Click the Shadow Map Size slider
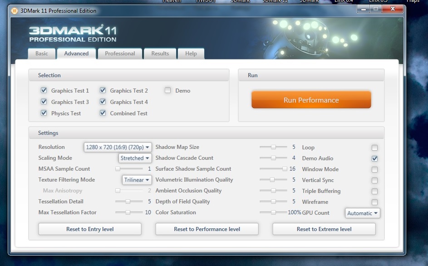The height and width of the screenshot is (266, 428). 273,147
